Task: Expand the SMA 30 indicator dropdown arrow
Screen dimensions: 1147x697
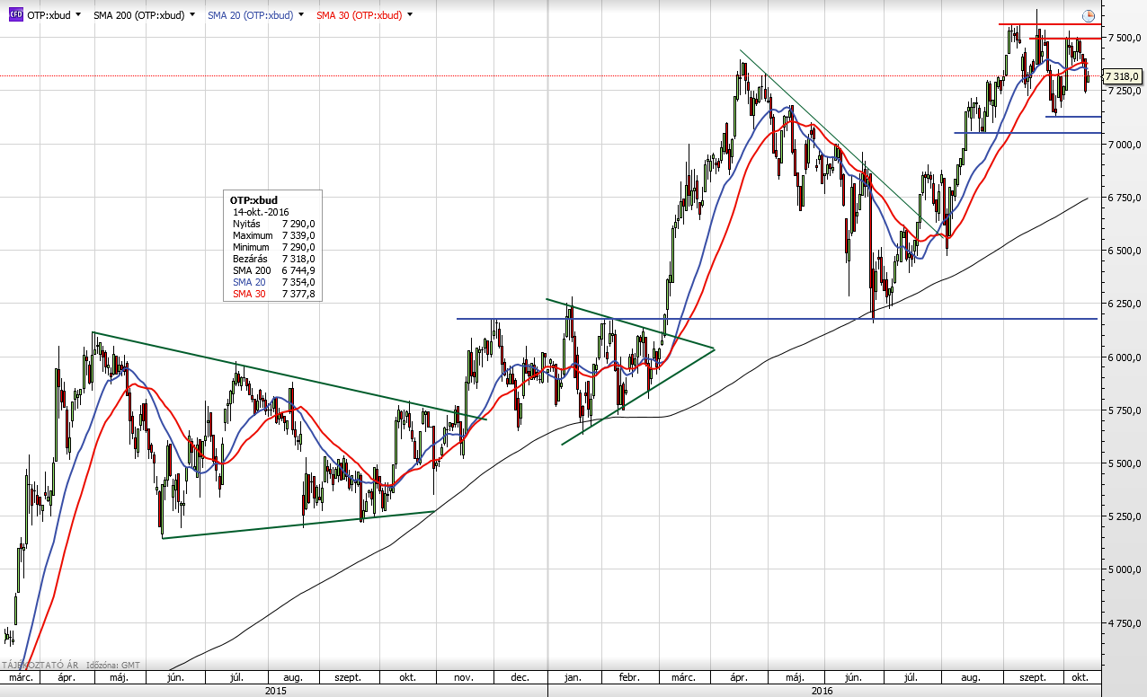Action: 410,15
